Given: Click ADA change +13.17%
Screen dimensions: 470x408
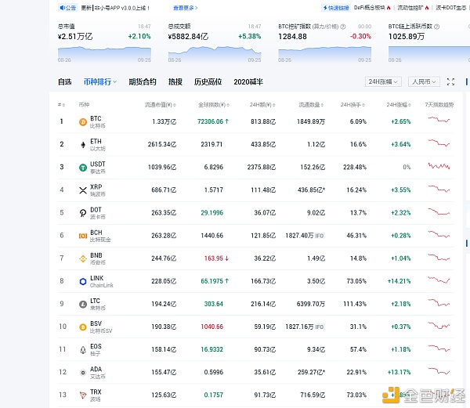Looking at the screenshot, I should click(399, 372).
